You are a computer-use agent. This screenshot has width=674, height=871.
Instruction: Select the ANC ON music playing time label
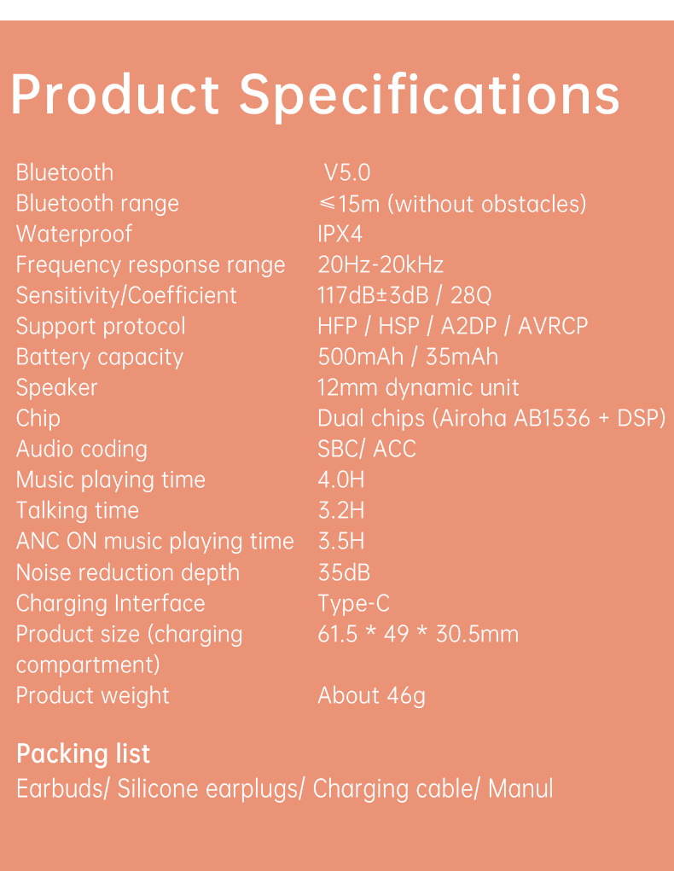(x=154, y=541)
